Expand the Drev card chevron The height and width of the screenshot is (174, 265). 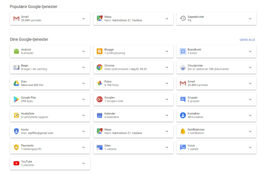click(84, 83)
